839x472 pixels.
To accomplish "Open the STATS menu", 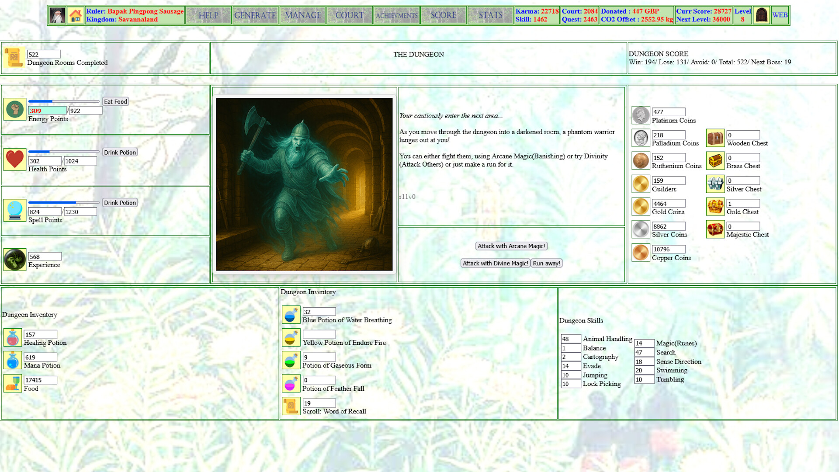I will click(490, 15).
